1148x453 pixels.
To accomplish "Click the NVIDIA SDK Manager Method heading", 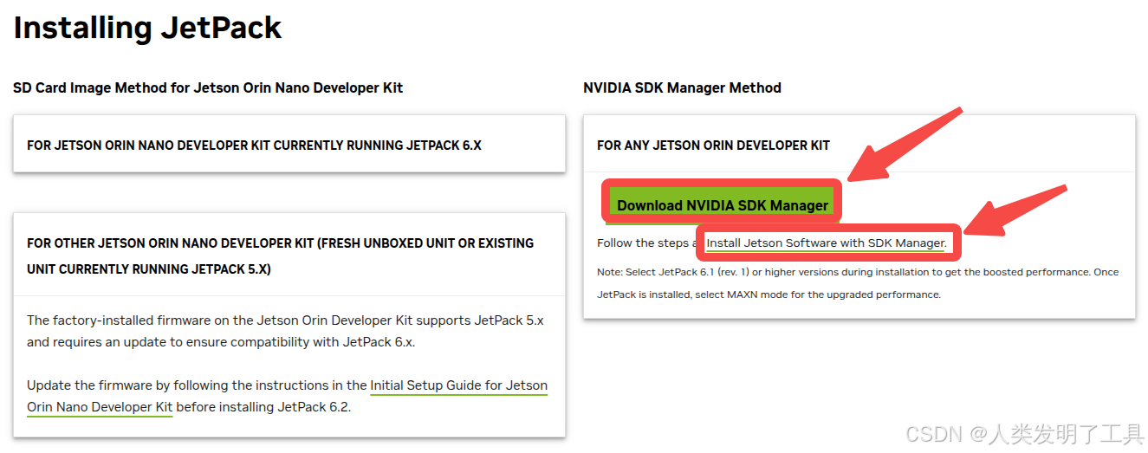I will 682,87.
